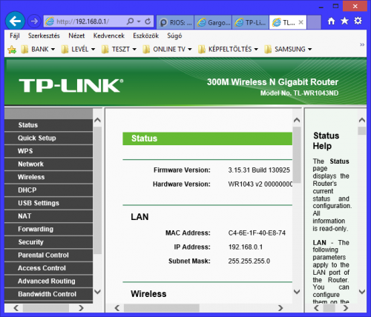Open Network in router sidebar
Viewport: 371px width, 317px height.
point(48,164)
